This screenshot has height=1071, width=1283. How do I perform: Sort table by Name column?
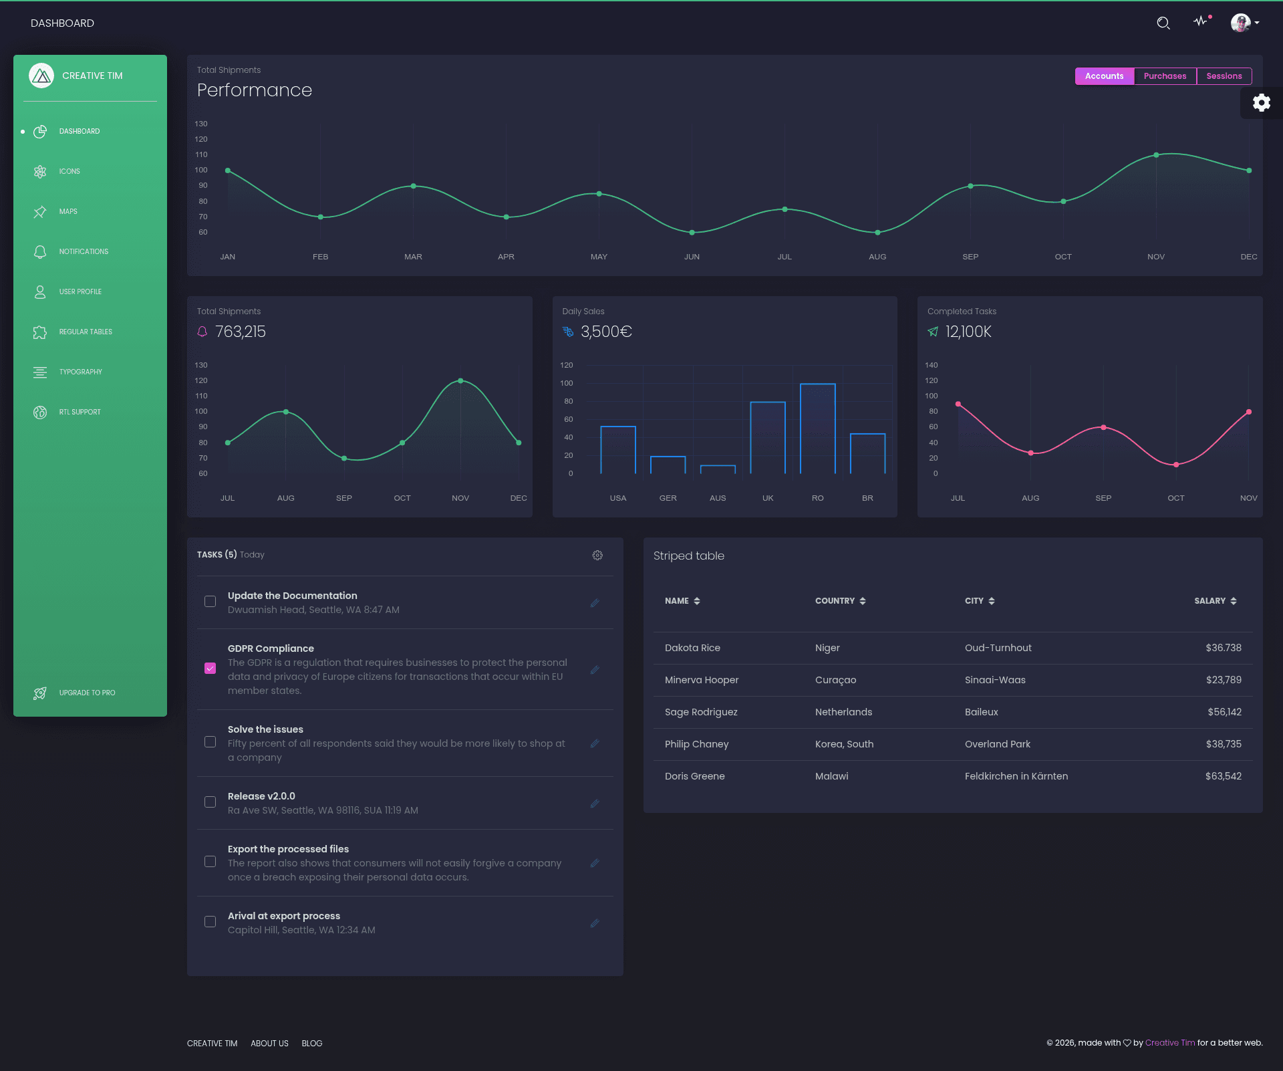pyautogui.click(x=682, y=601)
